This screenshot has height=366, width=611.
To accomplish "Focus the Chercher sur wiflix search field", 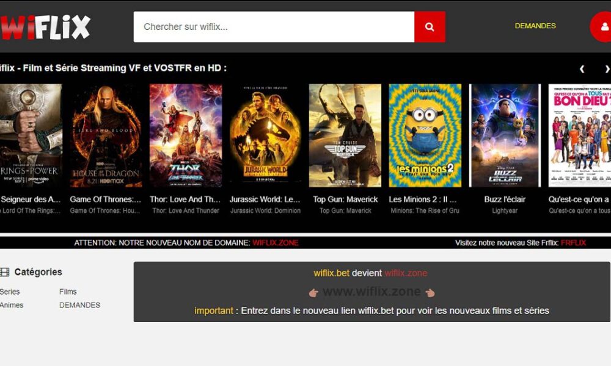I will click(274, 27).
